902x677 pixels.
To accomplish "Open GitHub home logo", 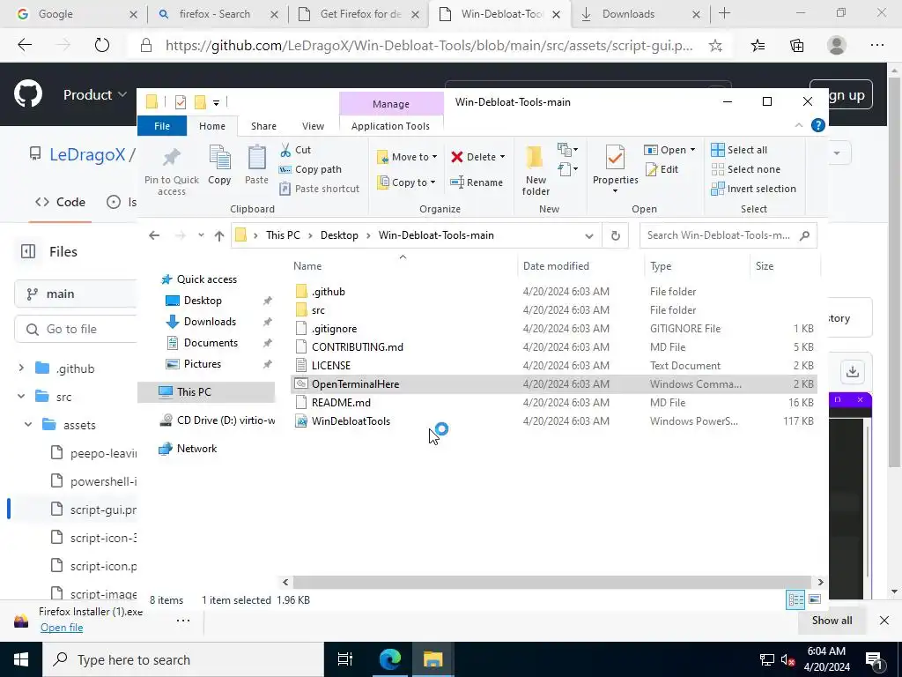I will click(28, 94).
